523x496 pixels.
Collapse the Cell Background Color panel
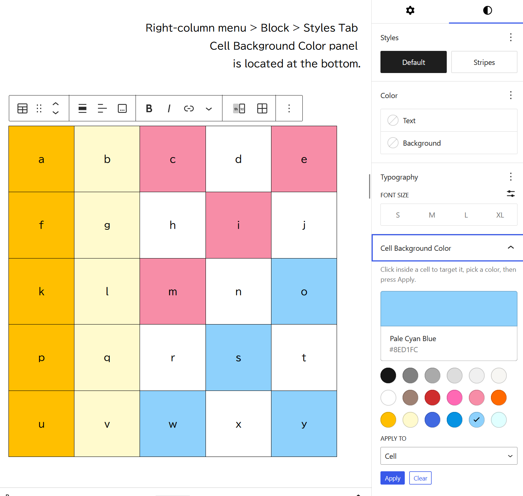click(447, 248)
